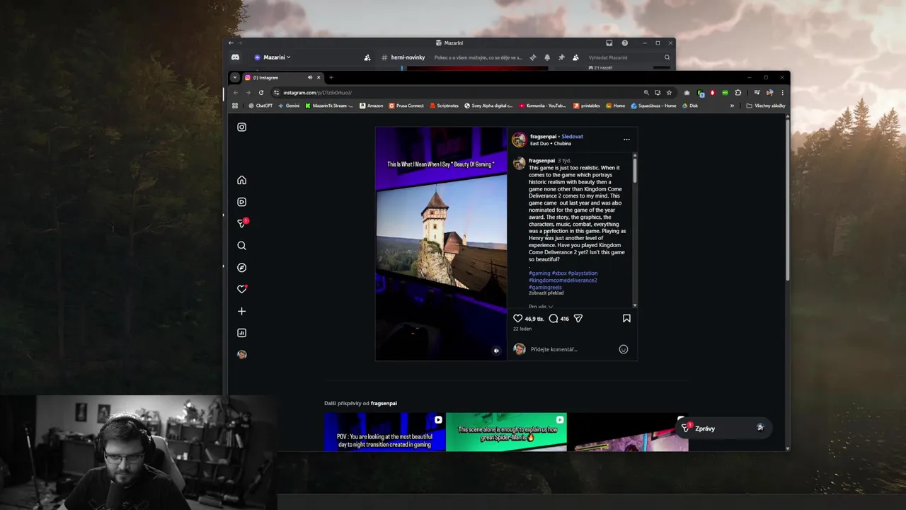Open Discord inbox icon in title bar
Image resolution: width=906 pixels, height=510 pixels.
click(x=609, y=43)
